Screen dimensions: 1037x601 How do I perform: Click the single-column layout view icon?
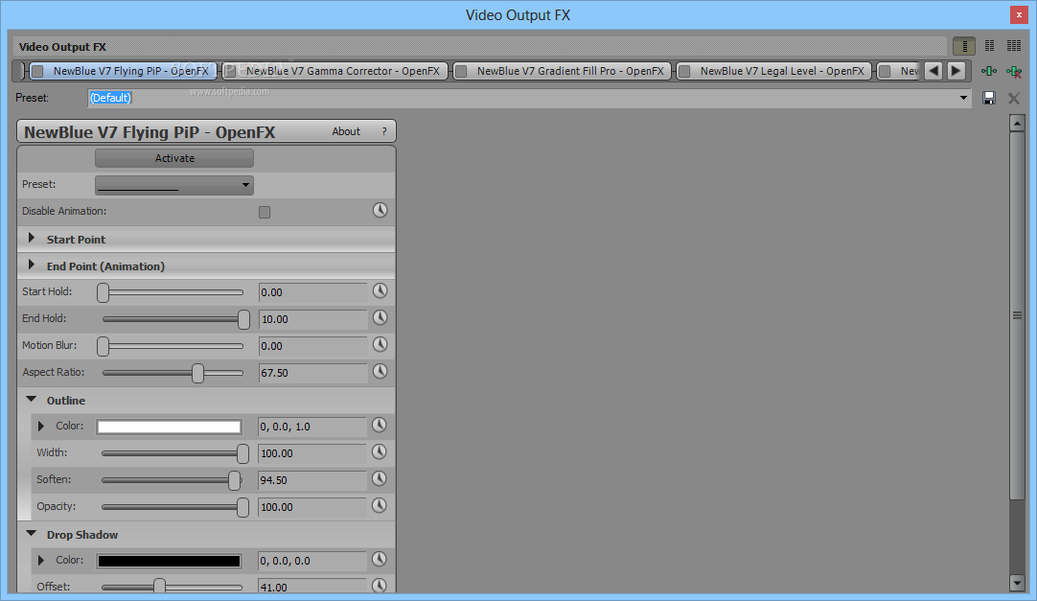[964, 46]
